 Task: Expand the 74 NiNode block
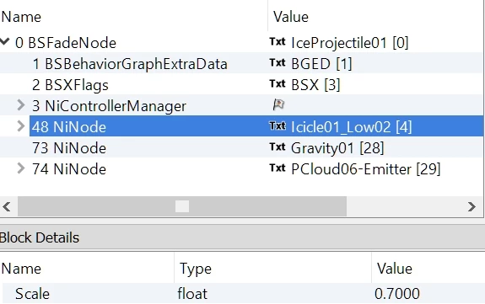tap(21, 168)
